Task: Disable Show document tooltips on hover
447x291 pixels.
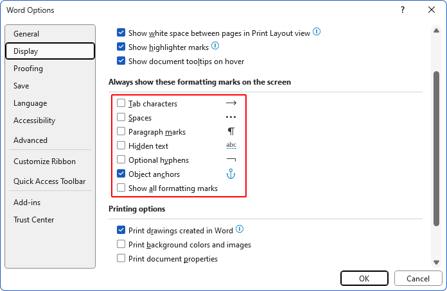Action: (x=121, y=61)
